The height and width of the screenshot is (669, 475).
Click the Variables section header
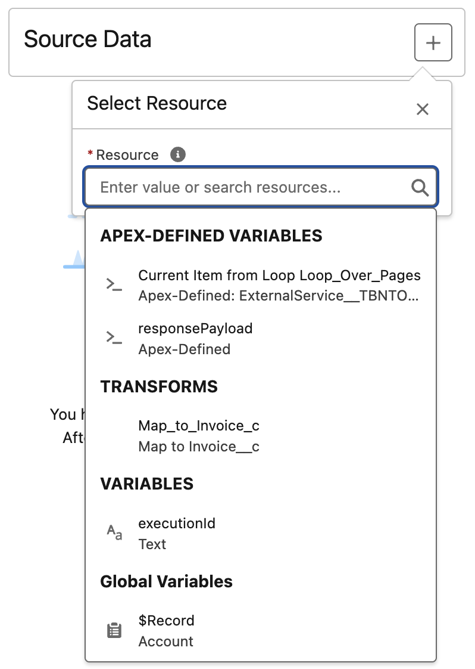tap(146, 484)
